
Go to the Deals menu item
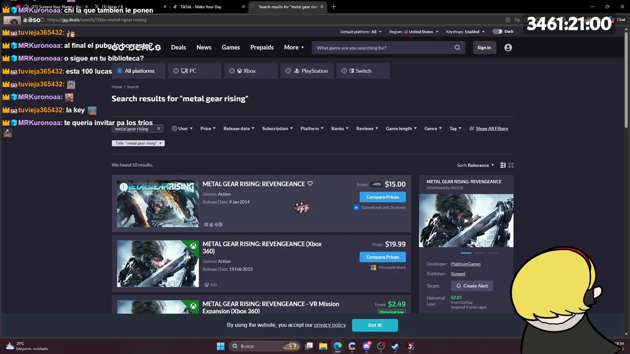[178, 48]
